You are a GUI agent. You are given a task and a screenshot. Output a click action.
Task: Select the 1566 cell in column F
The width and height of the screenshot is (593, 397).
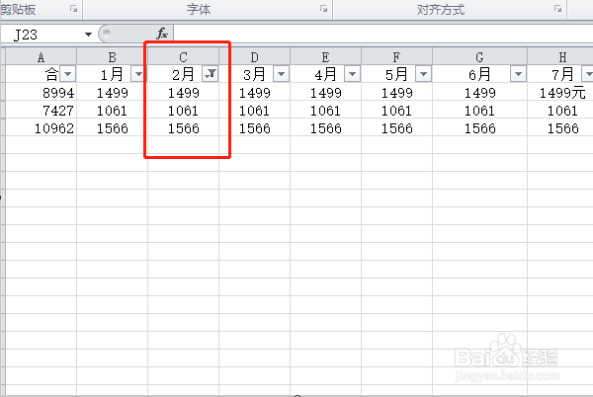(396, 127)
